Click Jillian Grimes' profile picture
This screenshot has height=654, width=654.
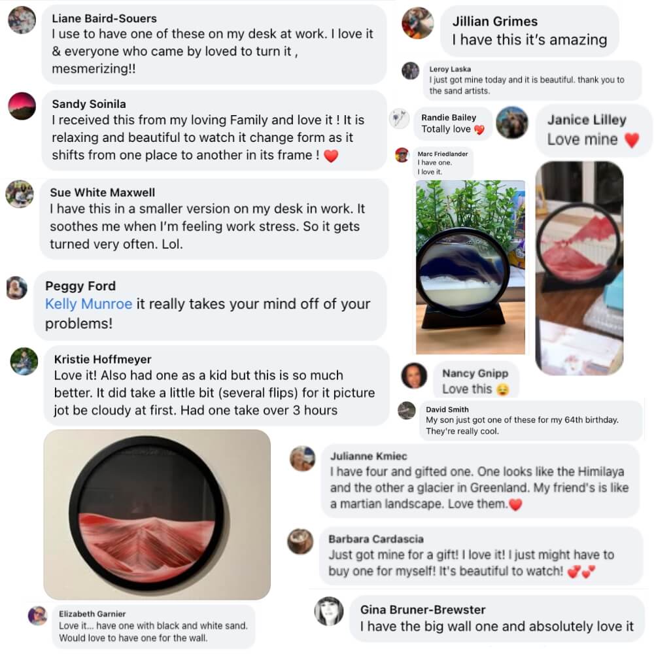417,23
